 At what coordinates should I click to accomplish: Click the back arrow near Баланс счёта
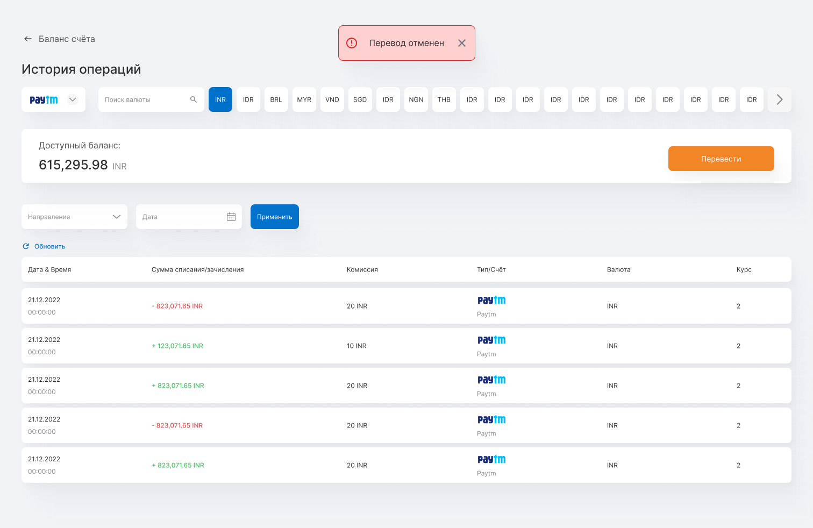(27, 39)
